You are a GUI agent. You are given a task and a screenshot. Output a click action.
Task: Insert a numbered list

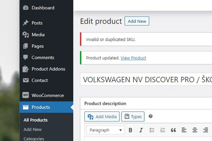tap(163, 130)
